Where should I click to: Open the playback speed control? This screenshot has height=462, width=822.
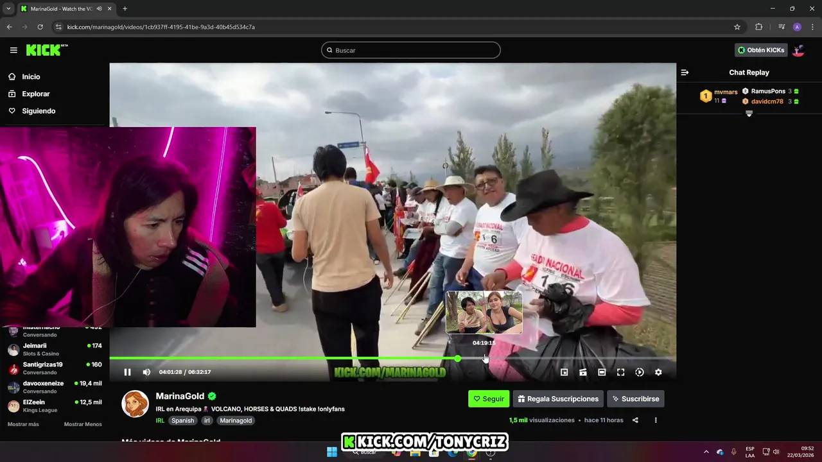coord(640,372)
